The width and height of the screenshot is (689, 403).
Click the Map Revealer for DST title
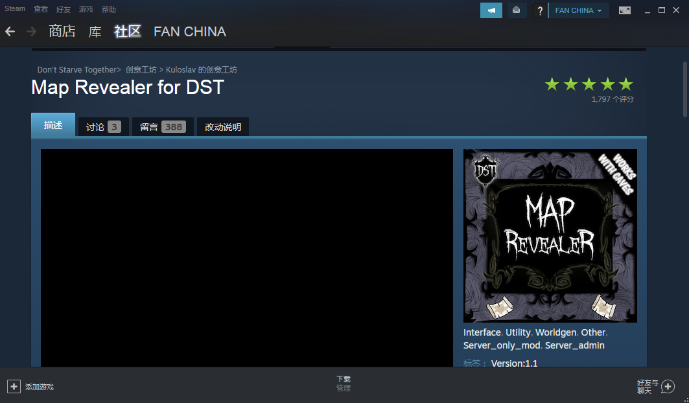coord(128,87)
